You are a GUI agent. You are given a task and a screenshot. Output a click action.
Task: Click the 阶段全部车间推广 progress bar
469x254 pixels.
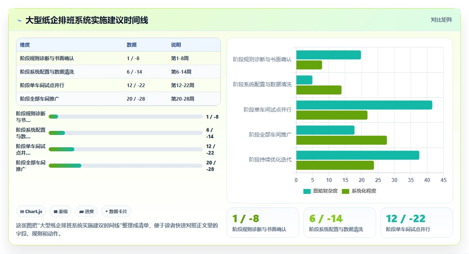coord(126,165)
